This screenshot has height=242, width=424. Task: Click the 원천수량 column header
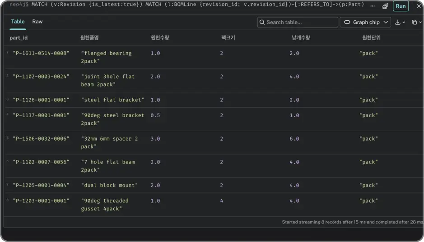160,38
